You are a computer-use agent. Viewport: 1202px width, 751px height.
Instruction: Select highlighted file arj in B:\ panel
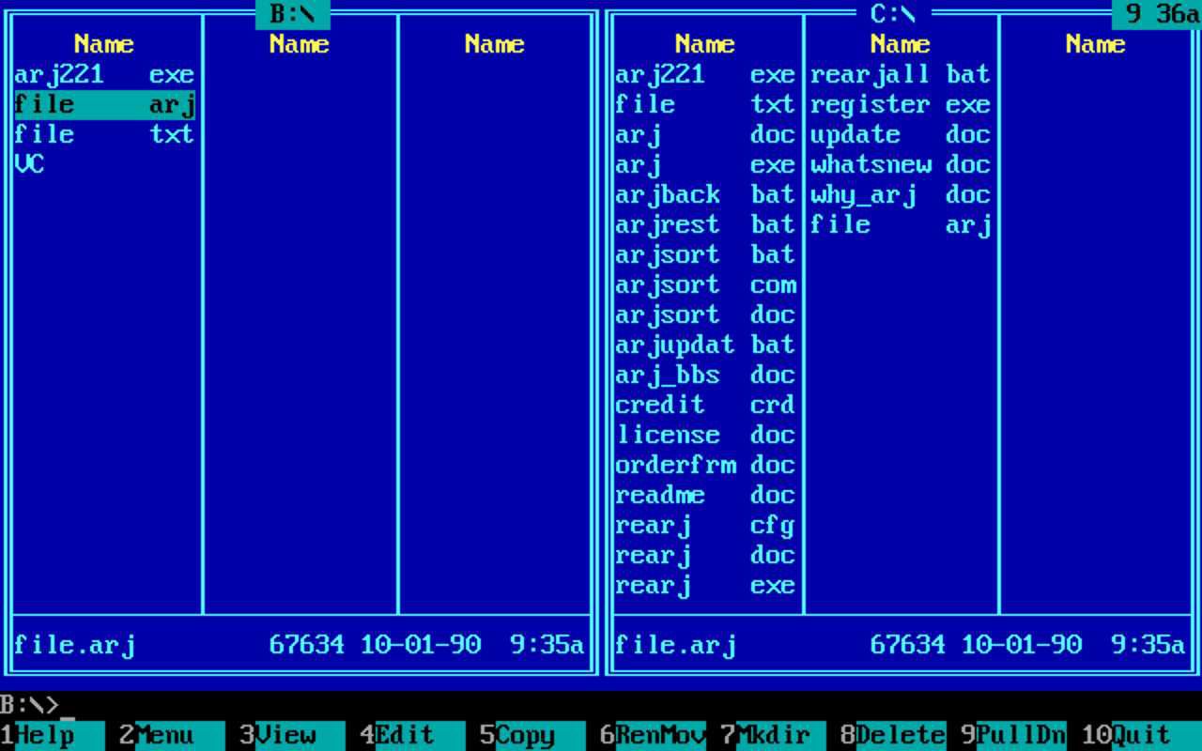(x=104, y=104)
